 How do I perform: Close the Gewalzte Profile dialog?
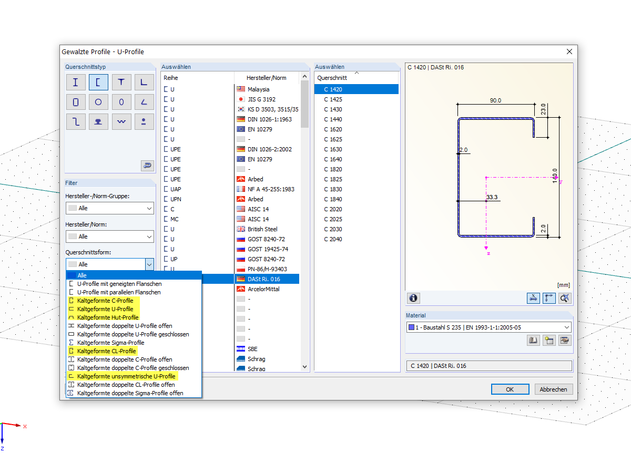tap(569, 52)
